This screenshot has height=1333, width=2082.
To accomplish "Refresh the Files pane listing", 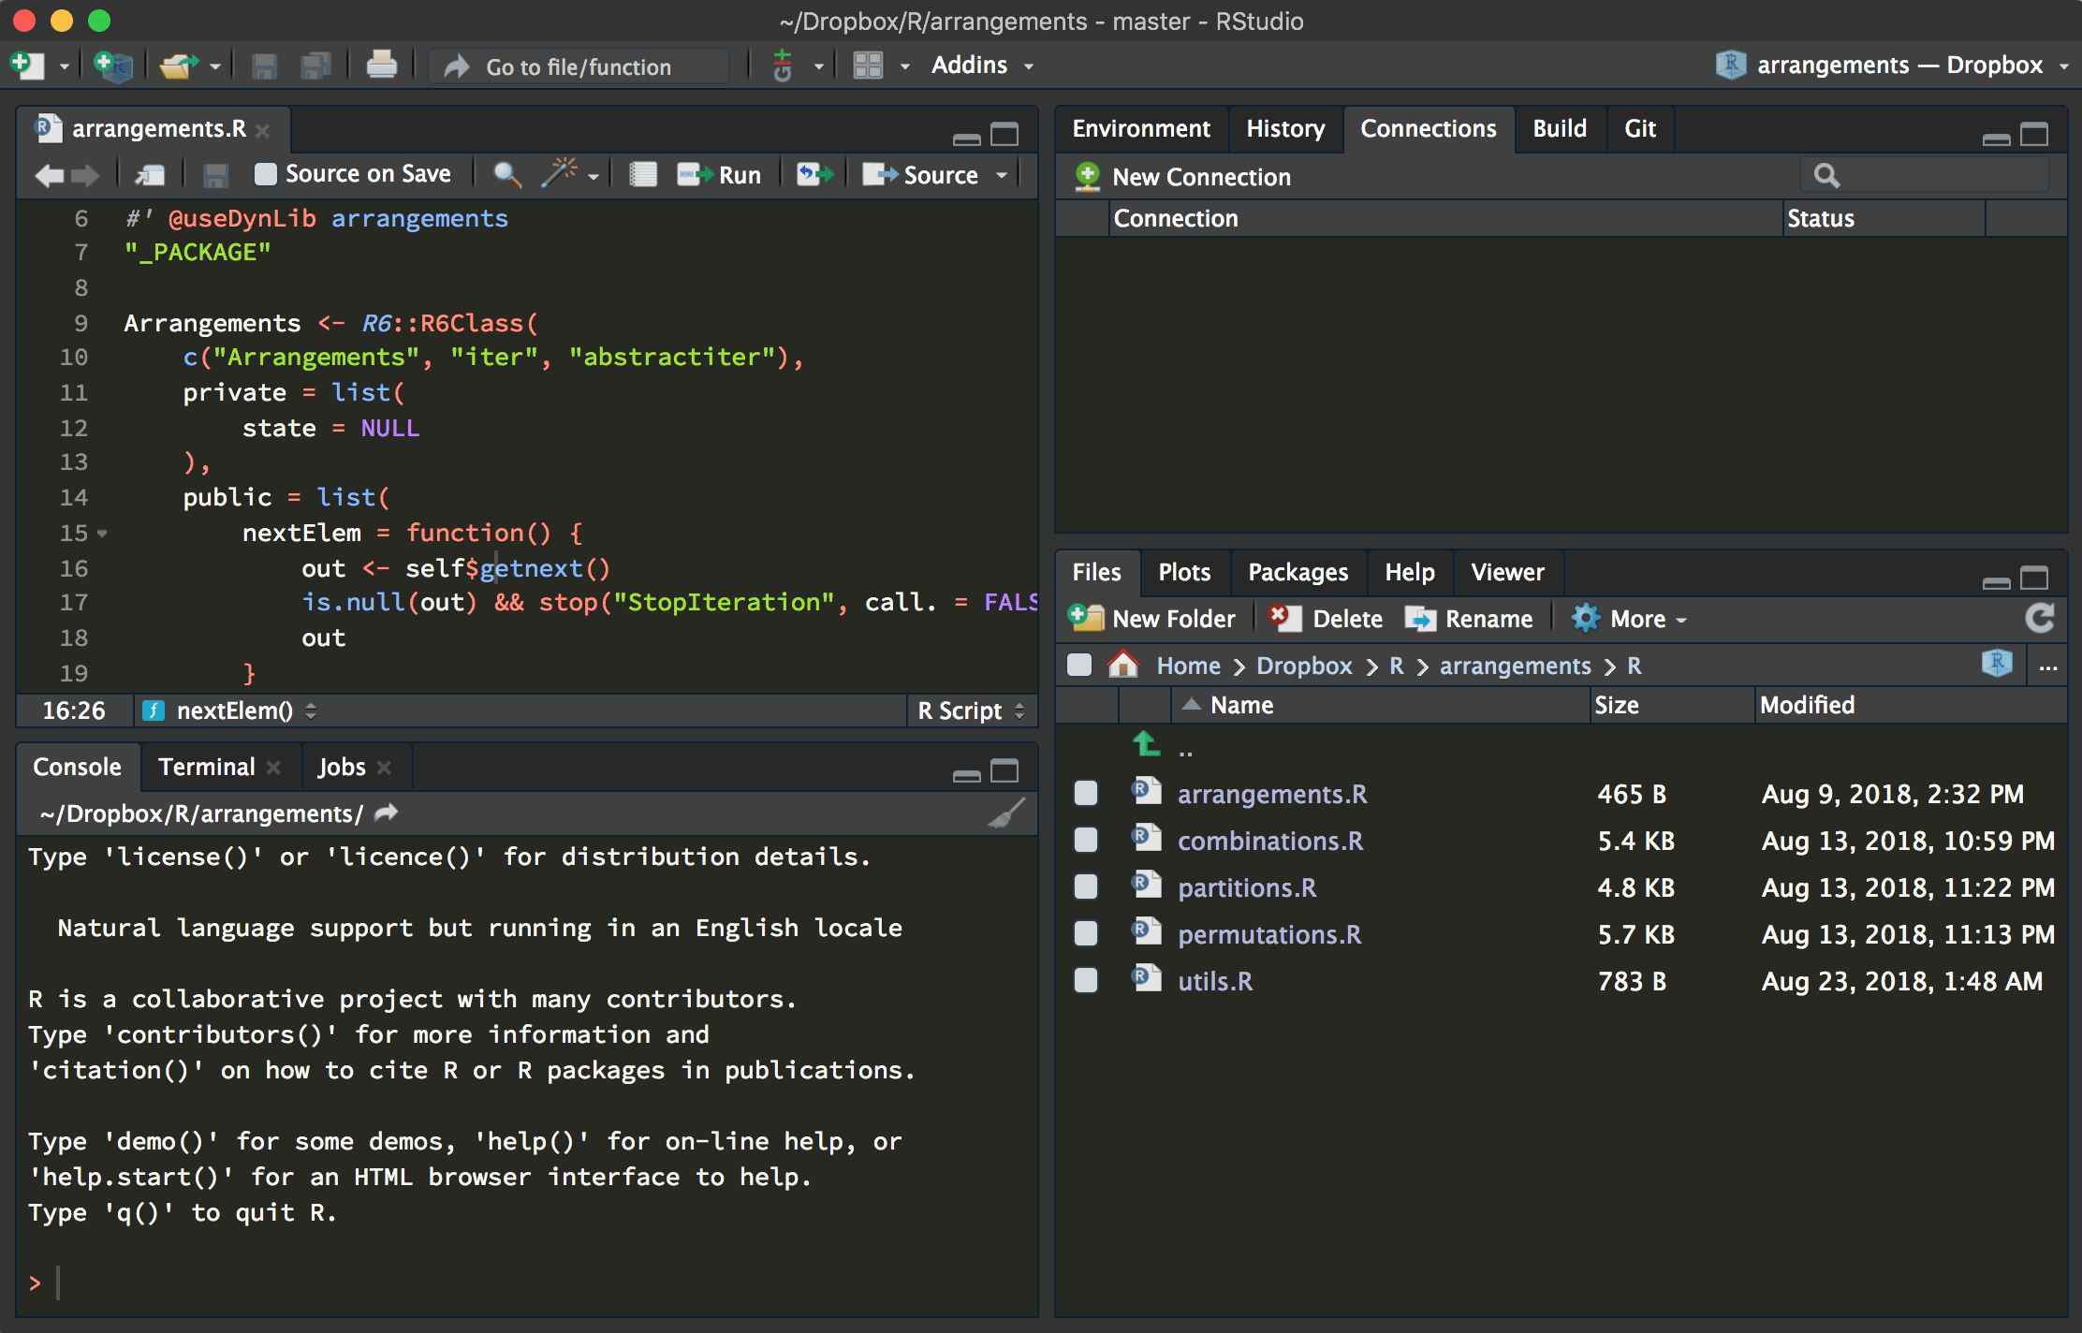I will click(2039, 618).
